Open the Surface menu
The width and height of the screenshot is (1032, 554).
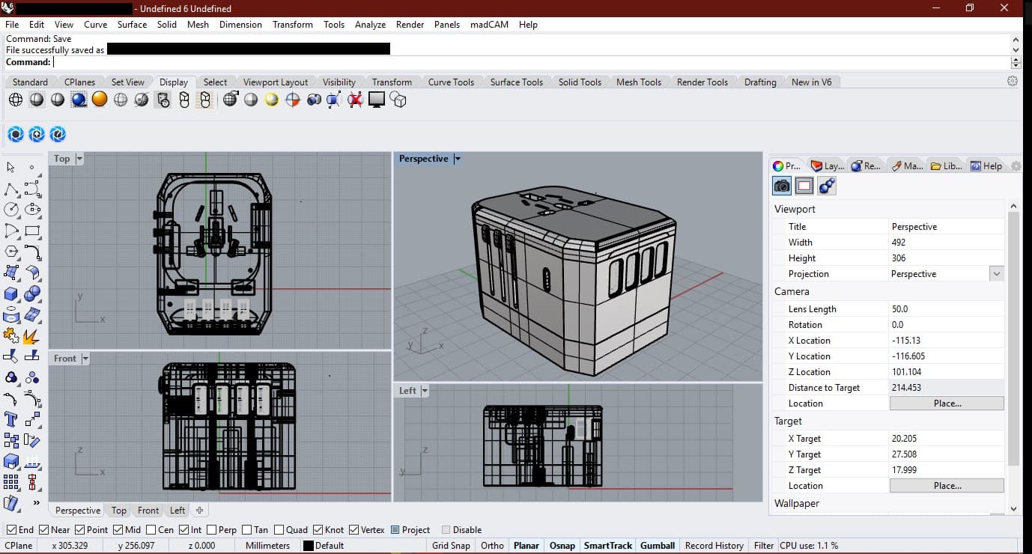point(132,25)
